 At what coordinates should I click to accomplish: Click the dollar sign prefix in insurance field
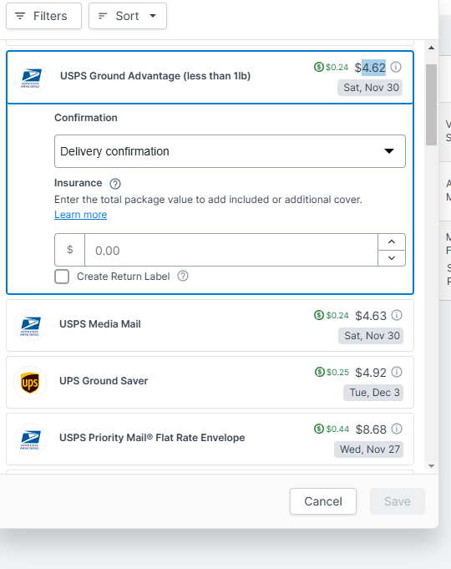click(x=70, y=250)
